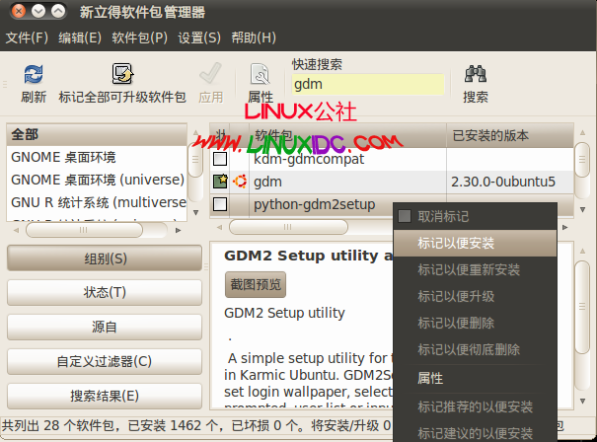Viewport: 597px width, 442px height.
Task: Click category list scroll-down arrow
Action: [195, 212]
